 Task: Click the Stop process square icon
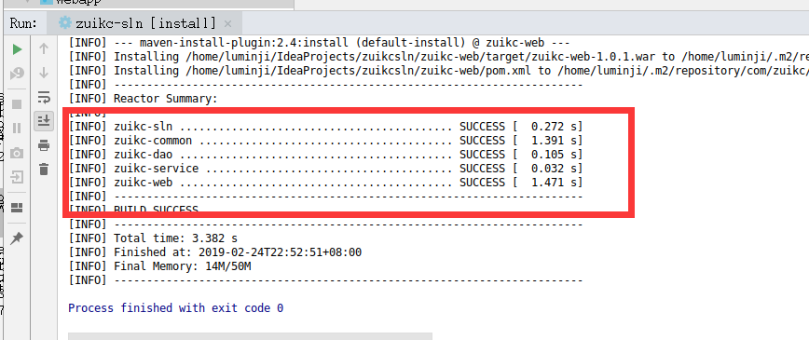(17, 104)
